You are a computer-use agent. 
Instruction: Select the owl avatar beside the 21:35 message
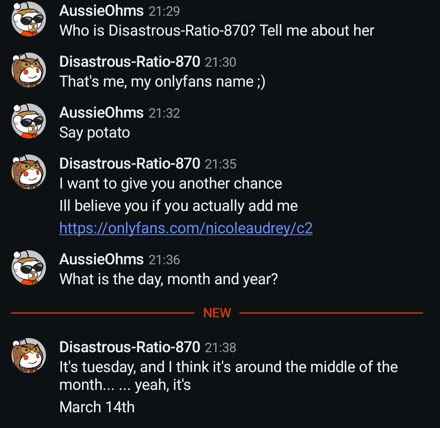28,173
